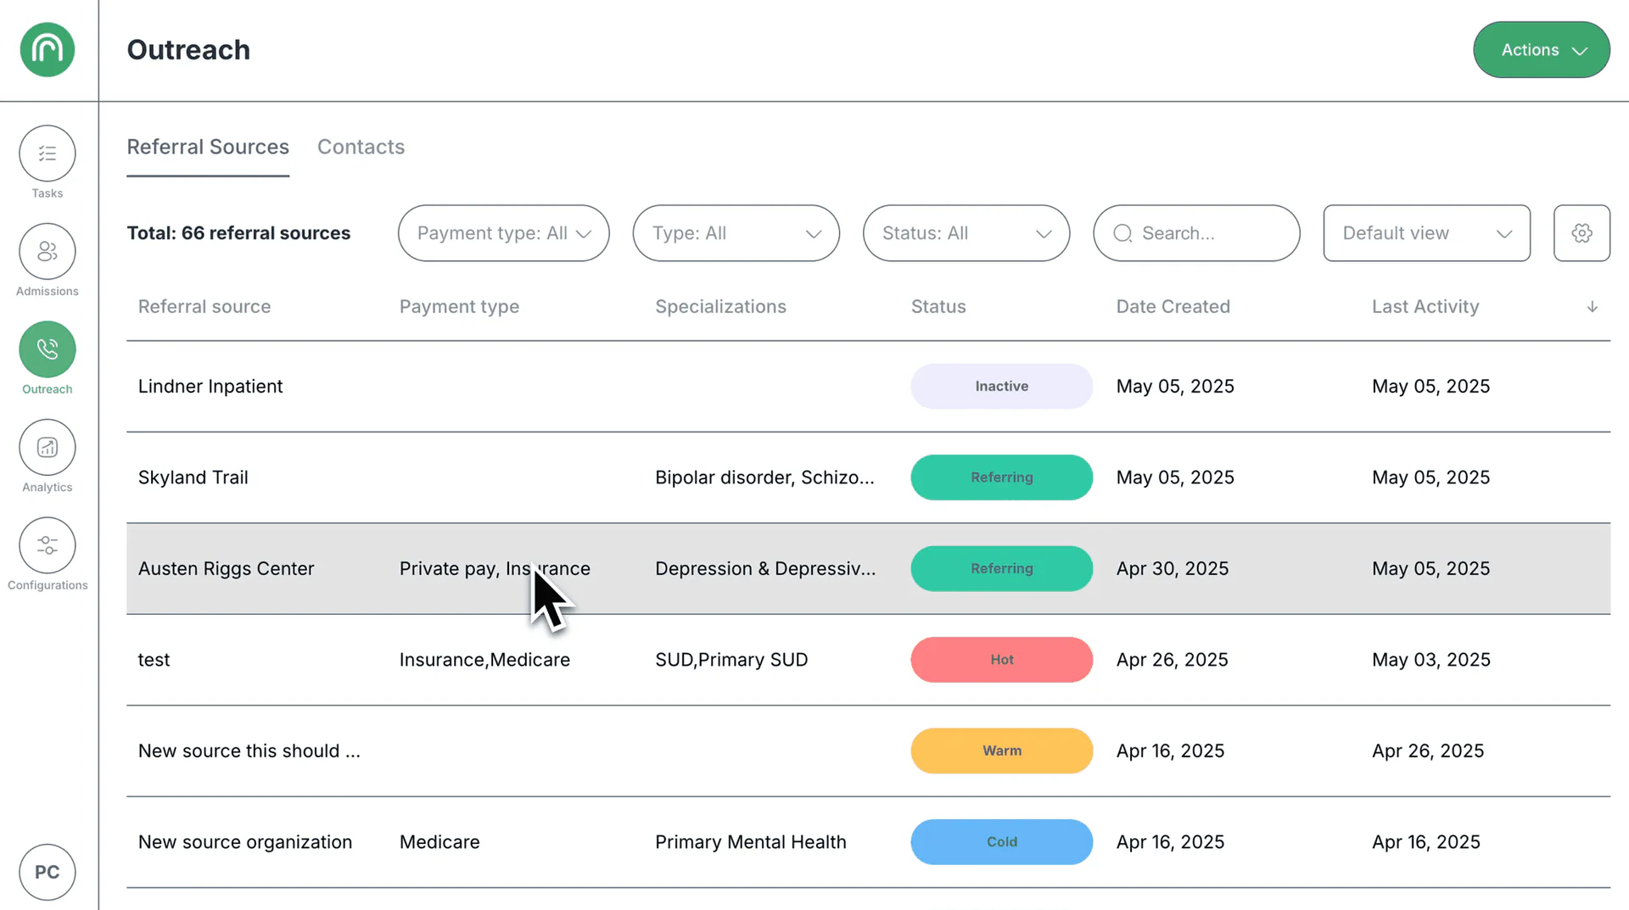Click the sort arrow above Last Activity
This screenshot has width=1629, height=910.
tap(1593, 307)
